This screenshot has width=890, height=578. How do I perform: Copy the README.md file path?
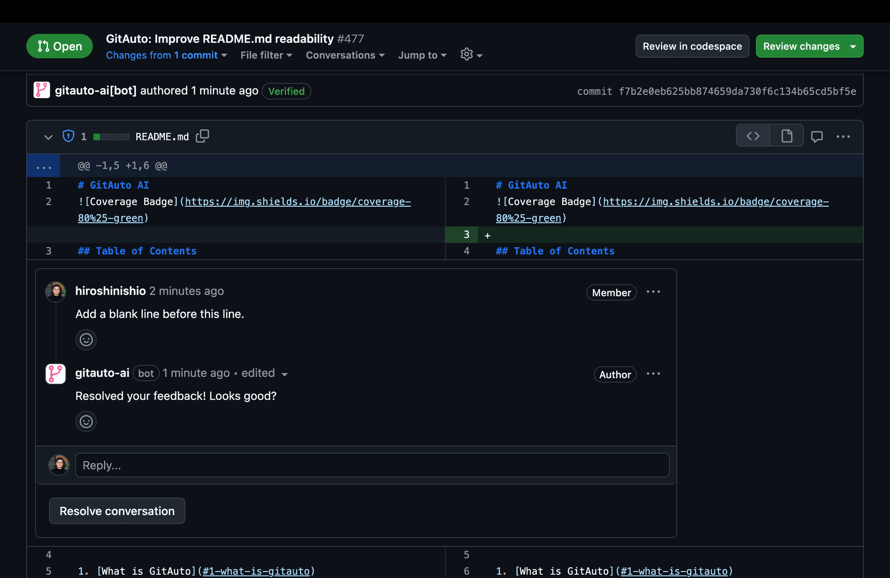click(x=203, y=136)
